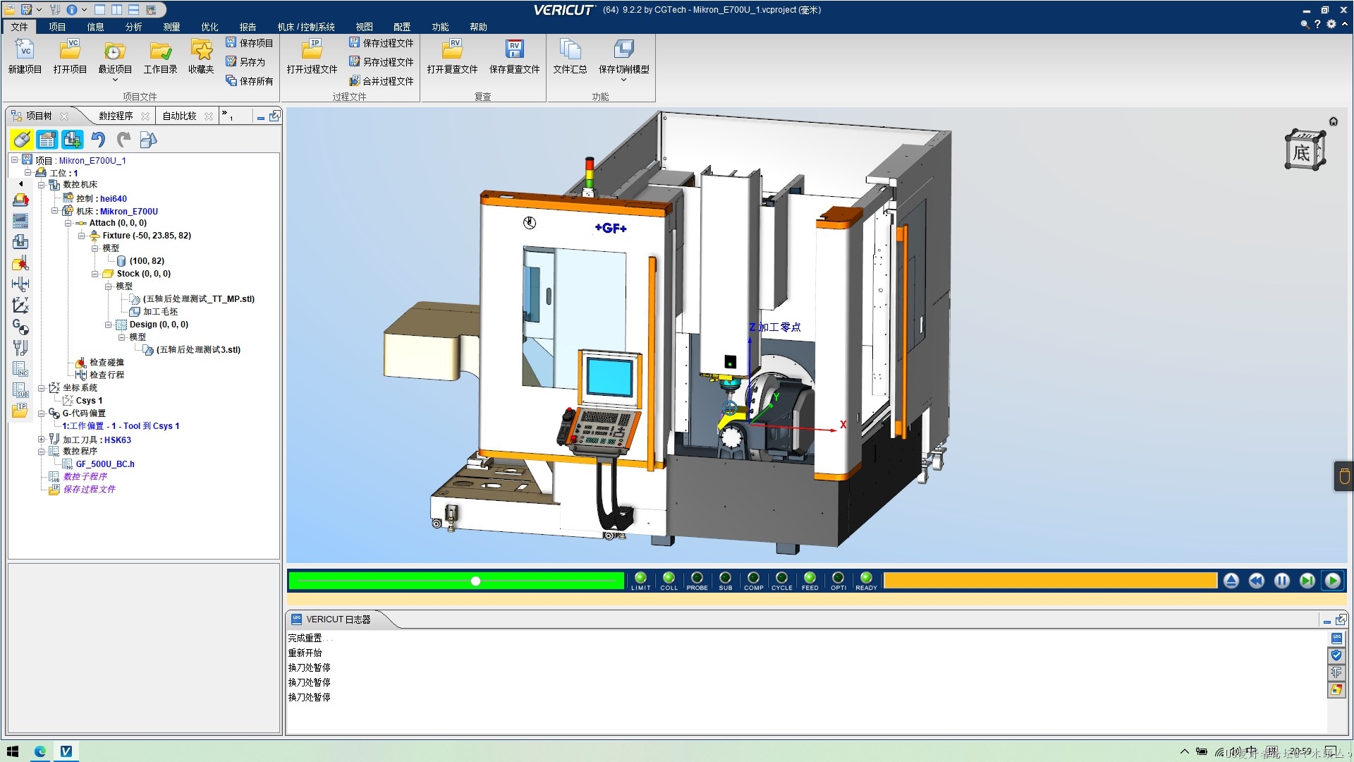Click the model shapes icon in tree toolbar
Image resolution: width=1354 pixels, height=762 pixels.
148,140
